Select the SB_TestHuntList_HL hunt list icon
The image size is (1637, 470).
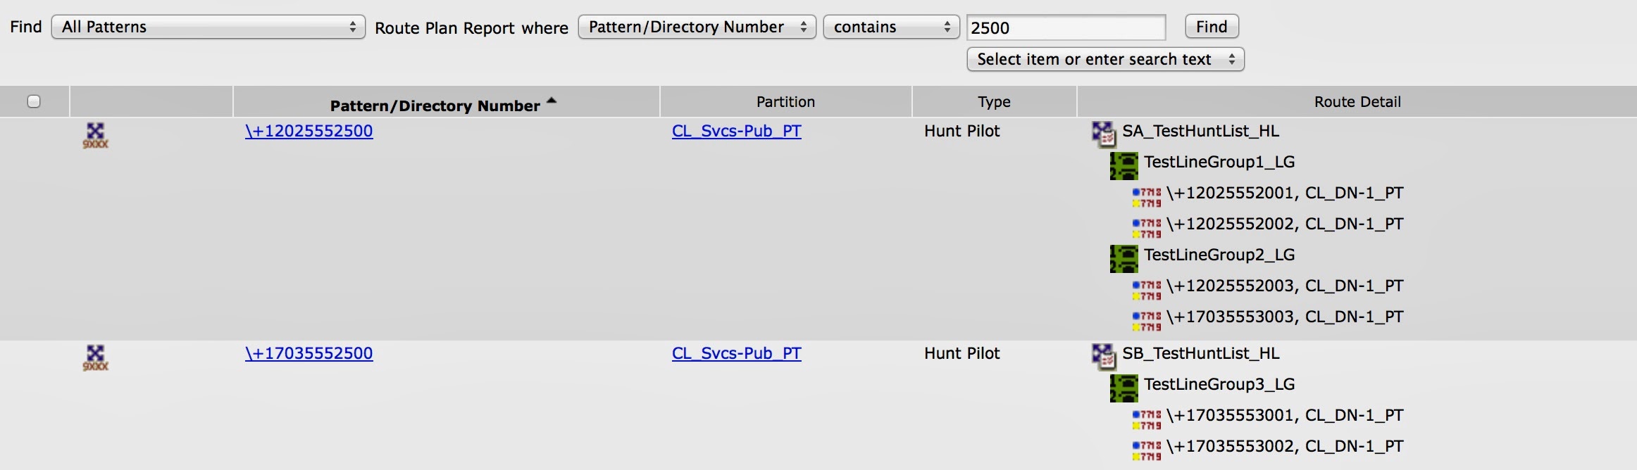(1103, 358)
